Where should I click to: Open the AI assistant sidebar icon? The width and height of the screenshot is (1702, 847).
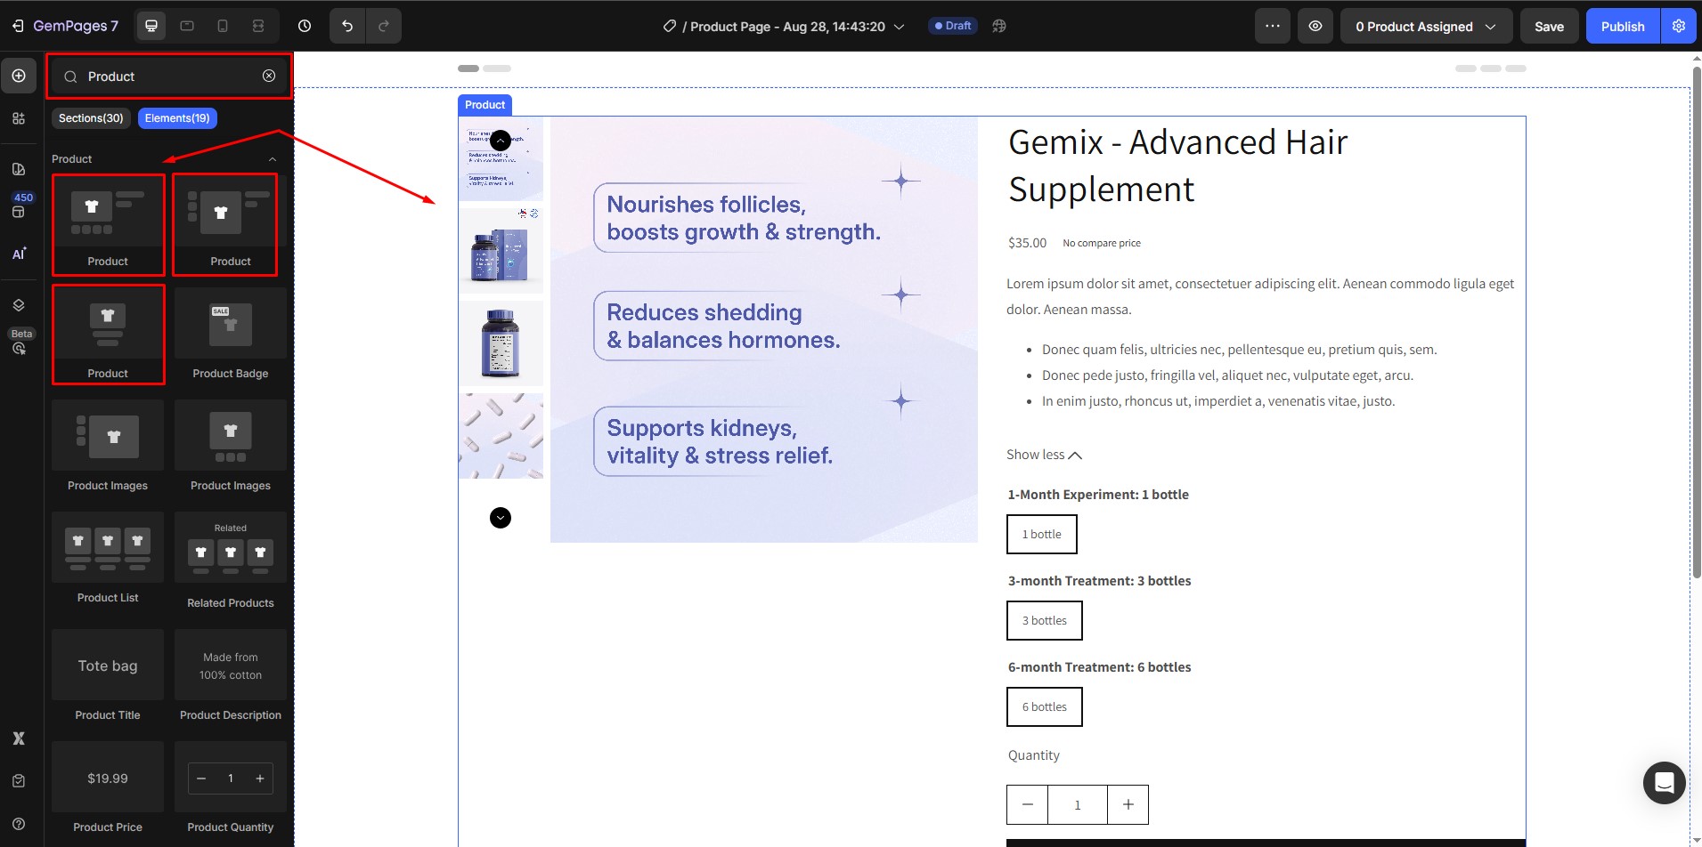point(19,254)
